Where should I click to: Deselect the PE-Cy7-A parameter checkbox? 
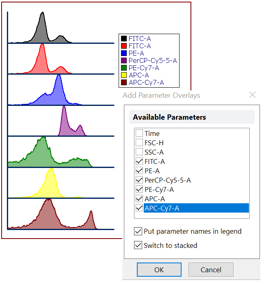[x=139, y=189]
